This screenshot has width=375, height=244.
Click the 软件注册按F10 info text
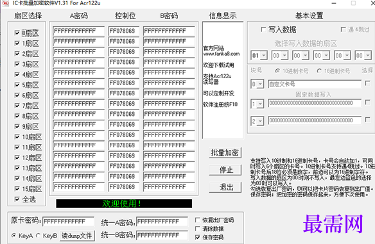point(220,104)
